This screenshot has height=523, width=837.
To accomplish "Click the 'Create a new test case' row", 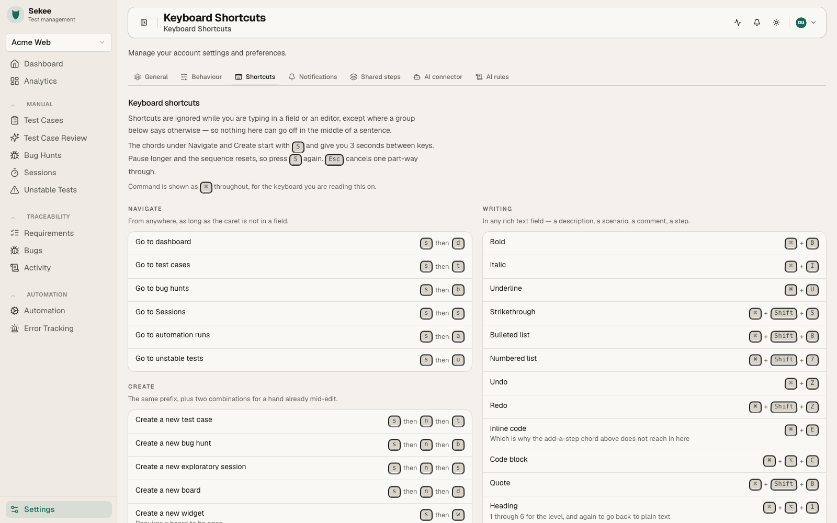I will (x=300, y=422).
